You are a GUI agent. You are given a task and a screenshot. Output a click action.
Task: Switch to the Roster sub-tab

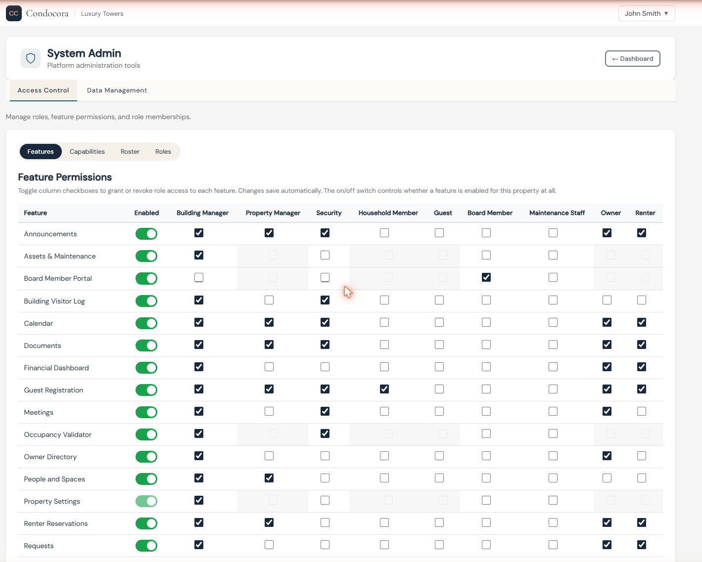point(130,152)
